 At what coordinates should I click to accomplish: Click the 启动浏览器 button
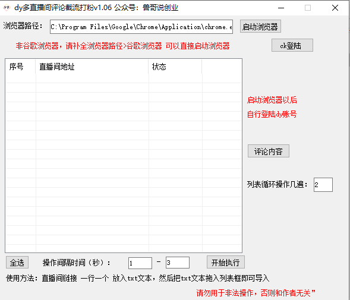point(260,26)
